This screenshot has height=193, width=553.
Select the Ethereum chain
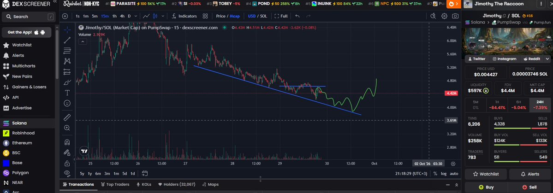tap(22, 143)
